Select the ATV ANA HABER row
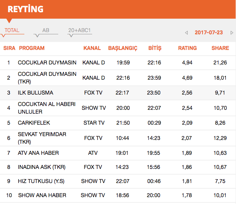236x204 pixels. (38, 153)
